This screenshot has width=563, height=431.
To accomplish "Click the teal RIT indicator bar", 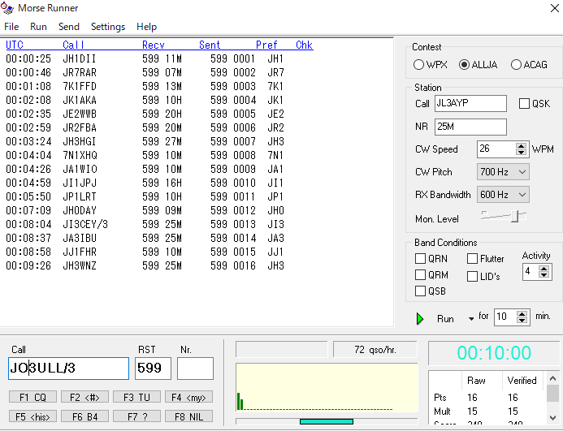I will pyautogui.click(x=327, y=422).
